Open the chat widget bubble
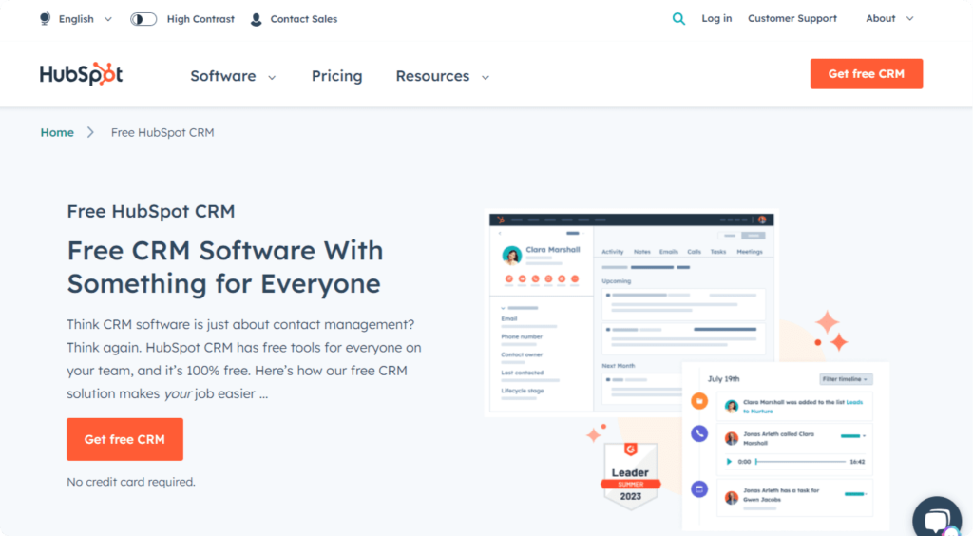 pos(937,519)
